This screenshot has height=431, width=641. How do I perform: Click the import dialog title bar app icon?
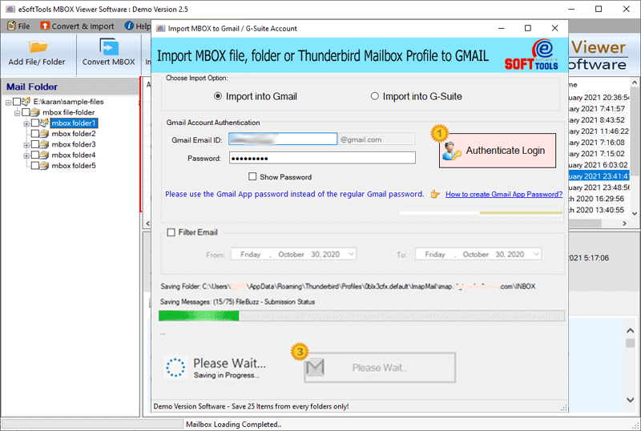click(x=161, y=28)
